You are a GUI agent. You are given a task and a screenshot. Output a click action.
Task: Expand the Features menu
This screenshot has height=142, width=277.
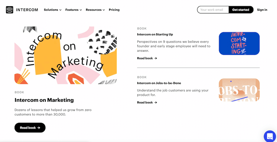73,10
